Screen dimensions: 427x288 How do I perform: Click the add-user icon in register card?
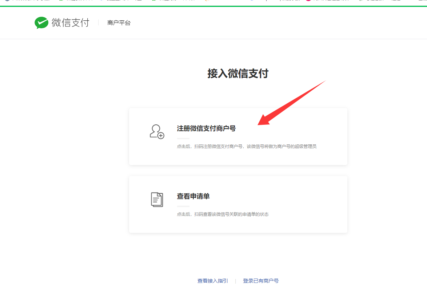157,131
